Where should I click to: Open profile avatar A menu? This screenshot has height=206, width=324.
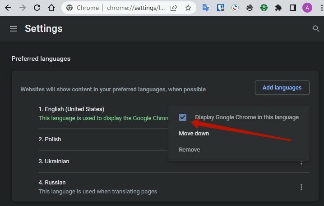pos(307,8)
